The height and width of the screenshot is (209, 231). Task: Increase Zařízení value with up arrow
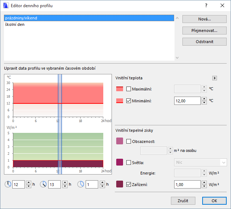click(204, 182)
